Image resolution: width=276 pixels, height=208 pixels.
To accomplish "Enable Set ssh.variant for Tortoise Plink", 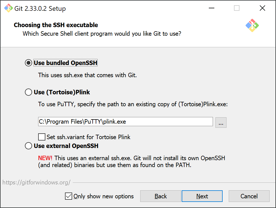I will pyautogui.click(x=42, y=137).
